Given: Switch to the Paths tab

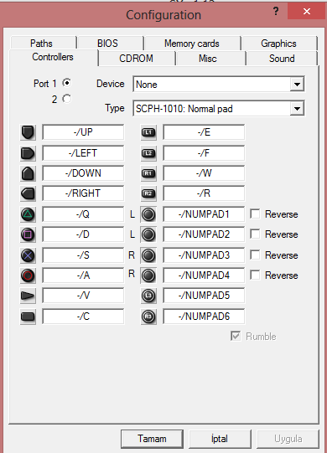Looking at the screenshot, I should point(44,44).
